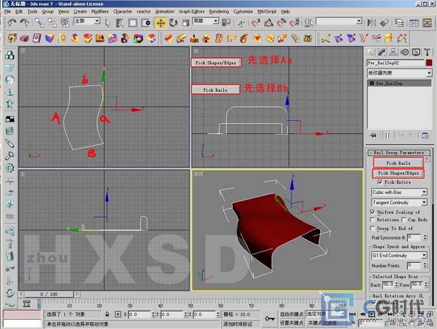Open the Modifiers menu
Screen dimensions: 437x329
pos(99,11)
